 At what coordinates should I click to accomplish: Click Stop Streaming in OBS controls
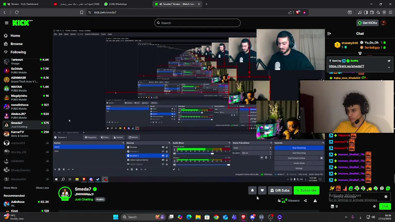[x=299, y=148]
